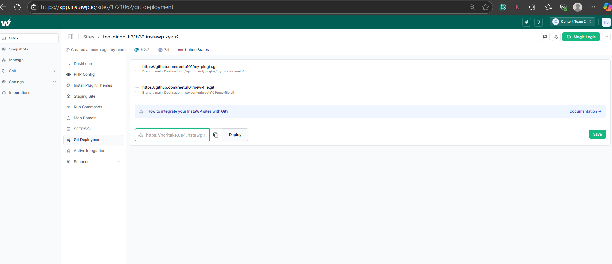
Task: Expand the Scanner submenu chevron
Action: (119, 162)
